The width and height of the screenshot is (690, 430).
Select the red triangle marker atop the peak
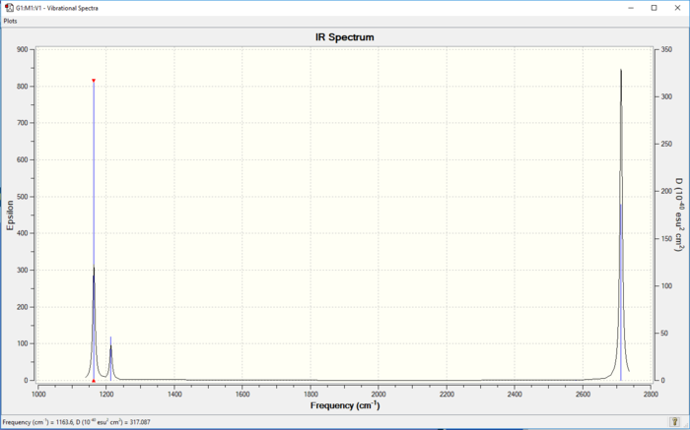pos(94,81)
